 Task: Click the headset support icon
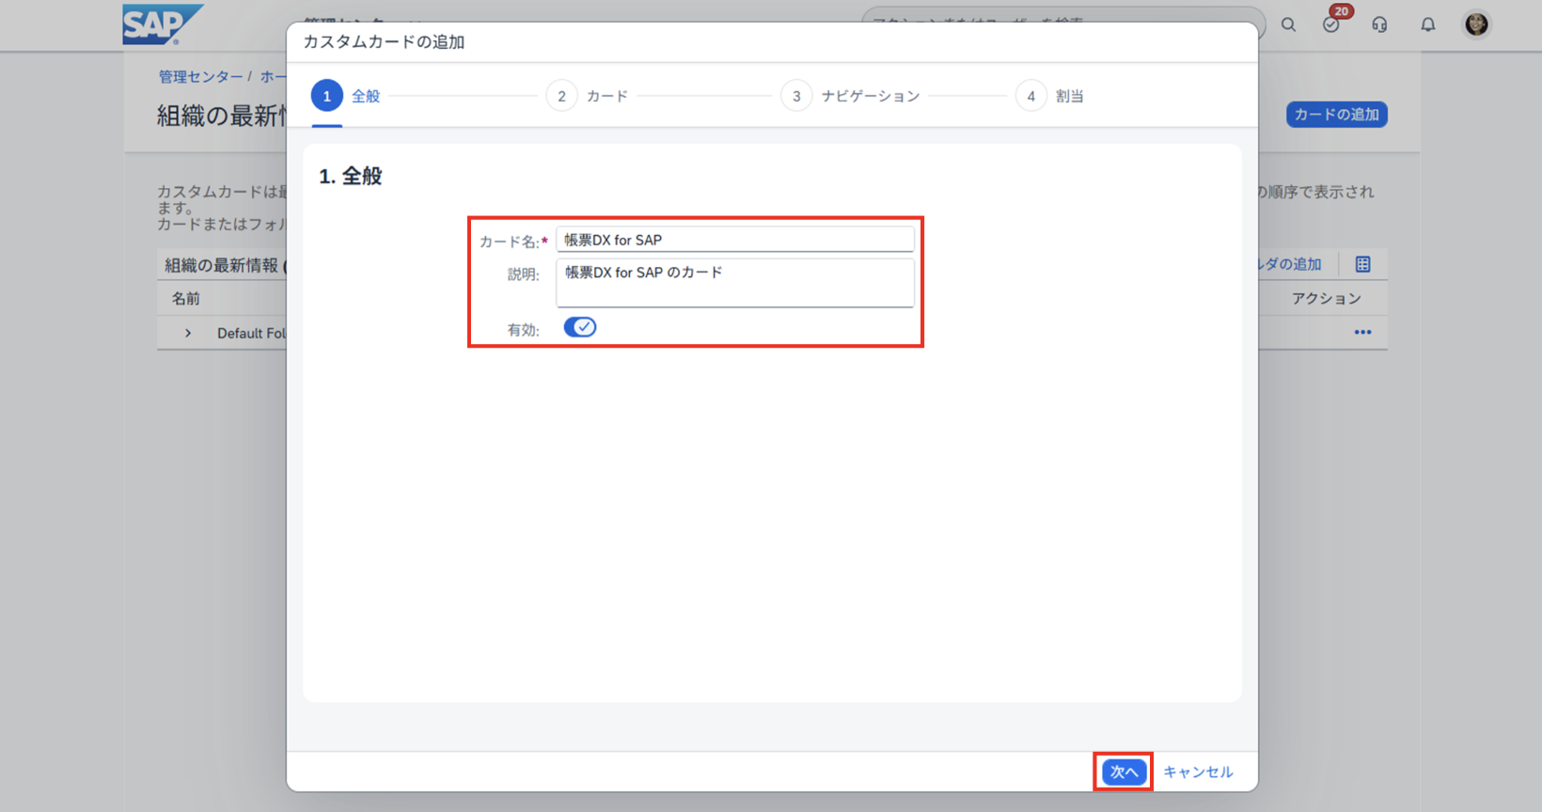1379,25
